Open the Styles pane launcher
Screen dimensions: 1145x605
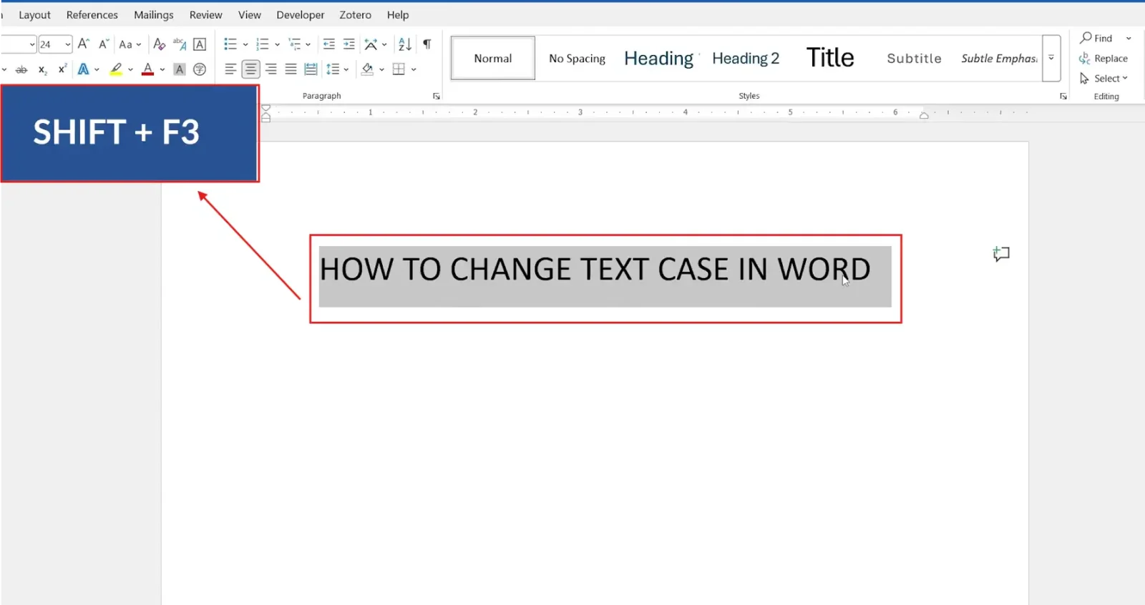coord(1063,96)
